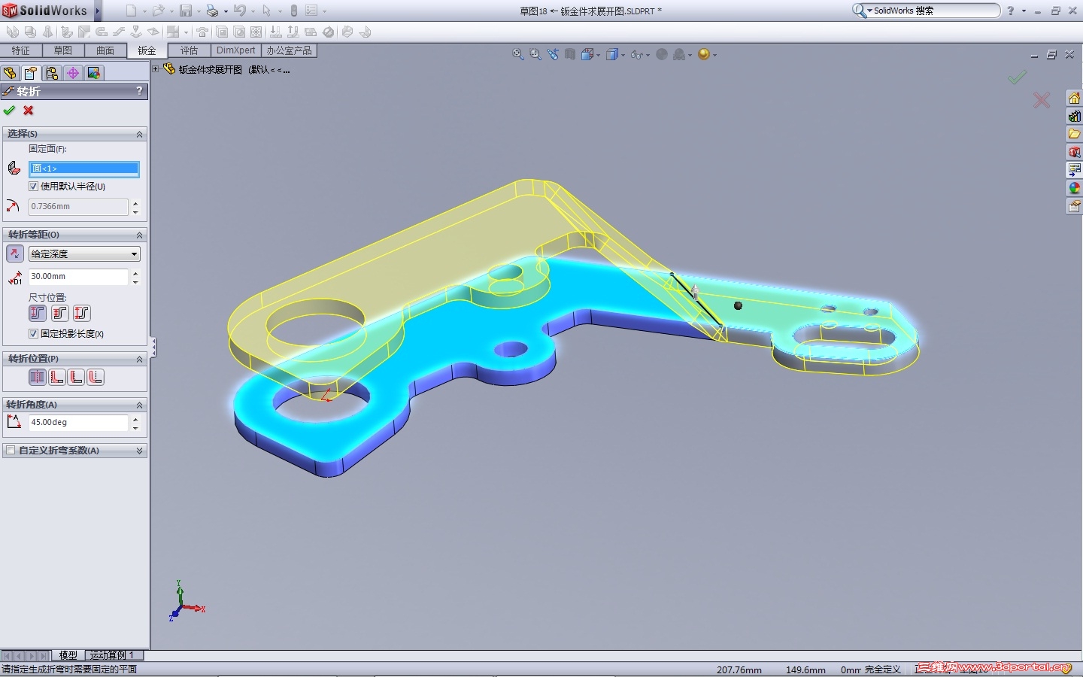Click the 固定面 selection box 面<1>

coord(84,168)
